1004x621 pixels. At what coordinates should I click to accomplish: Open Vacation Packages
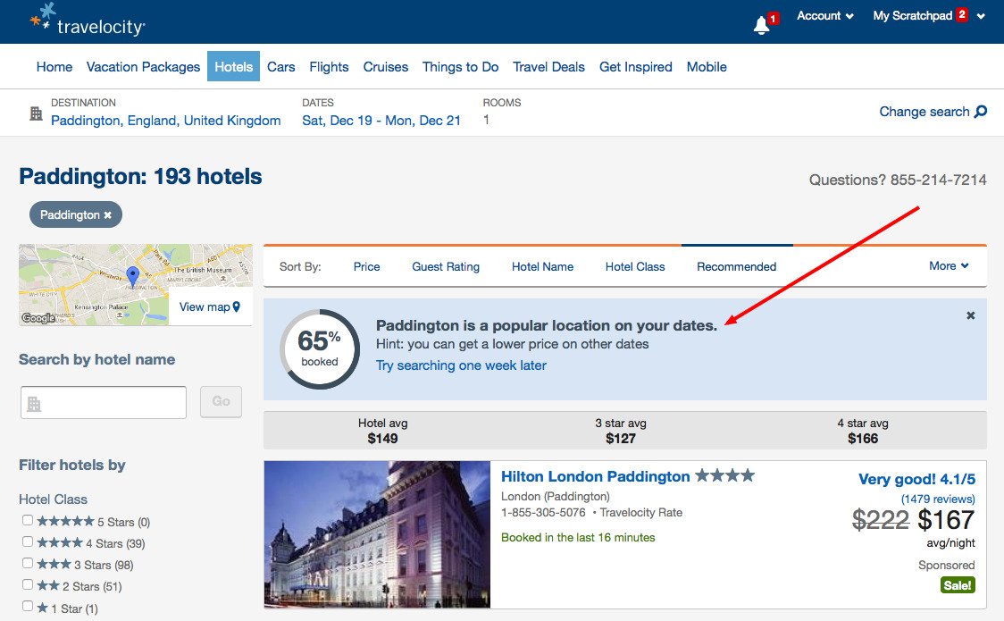pyautogui.click(x=144, y=67)
